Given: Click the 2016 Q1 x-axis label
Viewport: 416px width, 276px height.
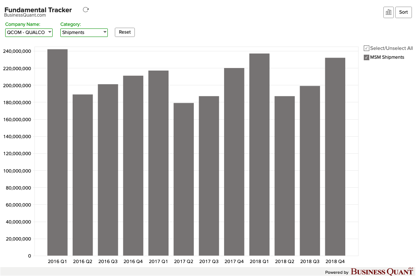Looking at the screenshot, I should [x=57, y=262].
